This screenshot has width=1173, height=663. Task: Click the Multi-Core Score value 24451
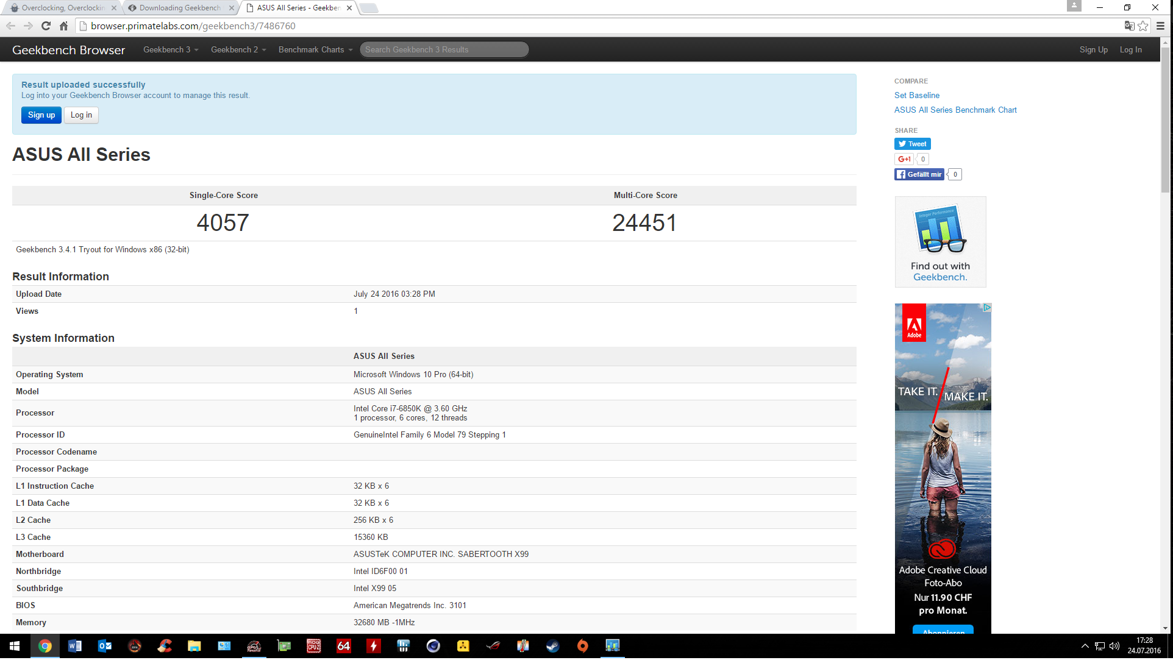coord(644,223)
